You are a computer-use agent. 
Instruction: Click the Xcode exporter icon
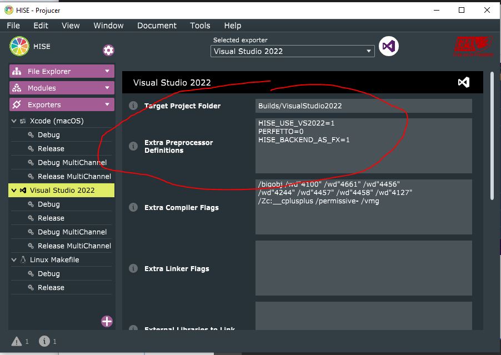coord(23,121)
